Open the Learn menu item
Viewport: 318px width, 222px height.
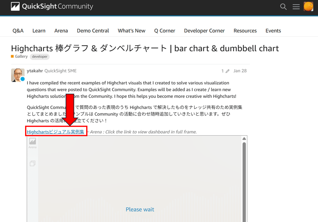tap(39, 31)
